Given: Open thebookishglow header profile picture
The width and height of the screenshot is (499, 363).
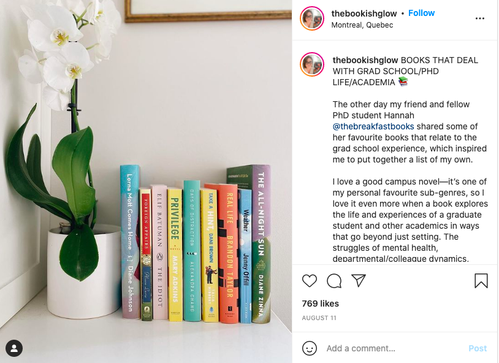Looking at the screenshot, I should (312, 18).
